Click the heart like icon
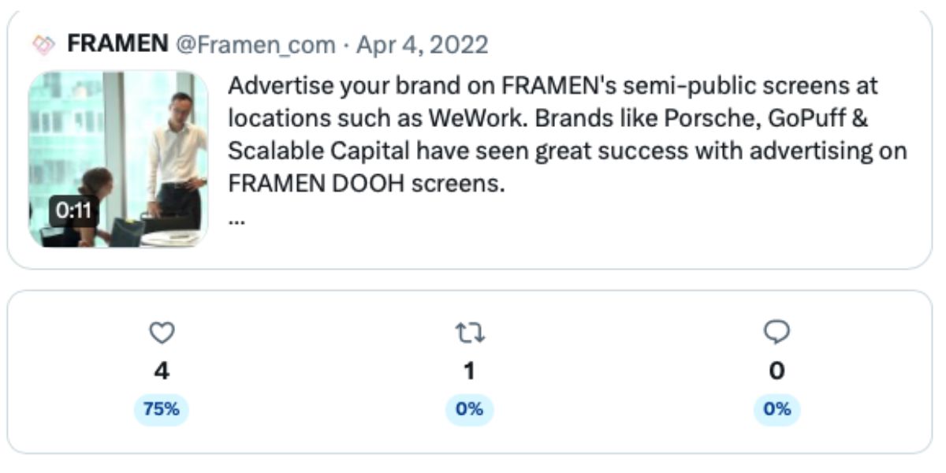Image resolution: width=946 pixels, height=473 pixels. coord(162,333)
